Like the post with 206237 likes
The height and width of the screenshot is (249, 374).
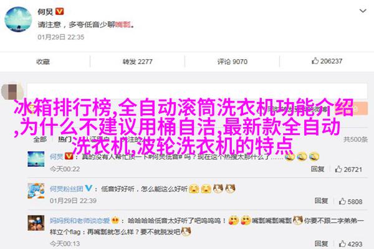pyautogui.click(x=327, y=61)
